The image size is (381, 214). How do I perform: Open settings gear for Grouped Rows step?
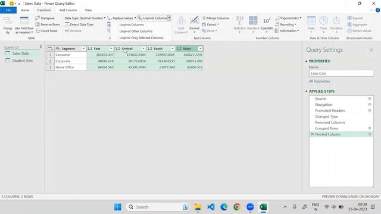tap(370, 128)
